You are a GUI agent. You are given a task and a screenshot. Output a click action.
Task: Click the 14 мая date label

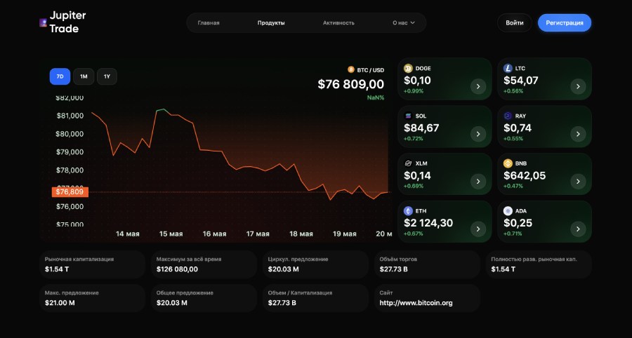pyautogui.click(x=127, y=234)
